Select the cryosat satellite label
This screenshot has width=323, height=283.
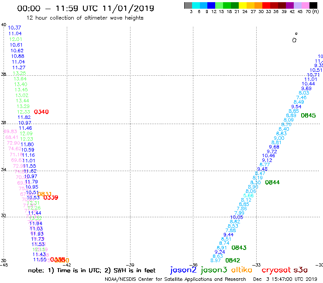(276, 270)
